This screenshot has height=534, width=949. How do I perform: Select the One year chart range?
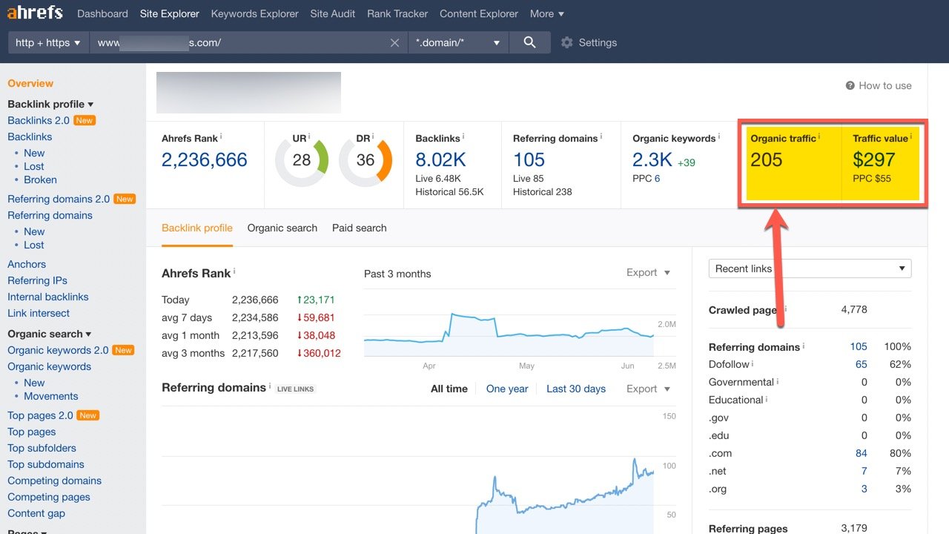(x=507, y=389)
